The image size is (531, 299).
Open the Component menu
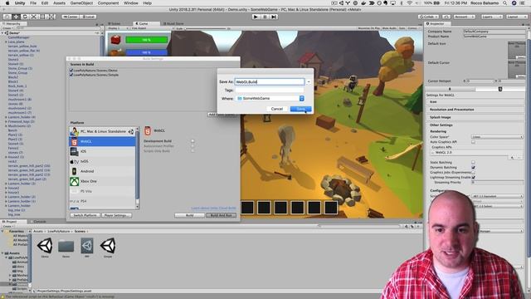click(x=108, y=3)
